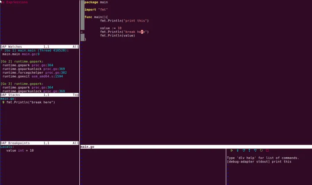The image size is (312, 185).
Task: Click the red terminate debug session icon
Action: [267, 151]
